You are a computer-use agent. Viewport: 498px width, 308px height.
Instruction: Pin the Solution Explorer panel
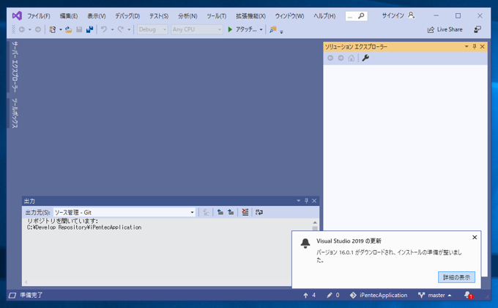475,46
